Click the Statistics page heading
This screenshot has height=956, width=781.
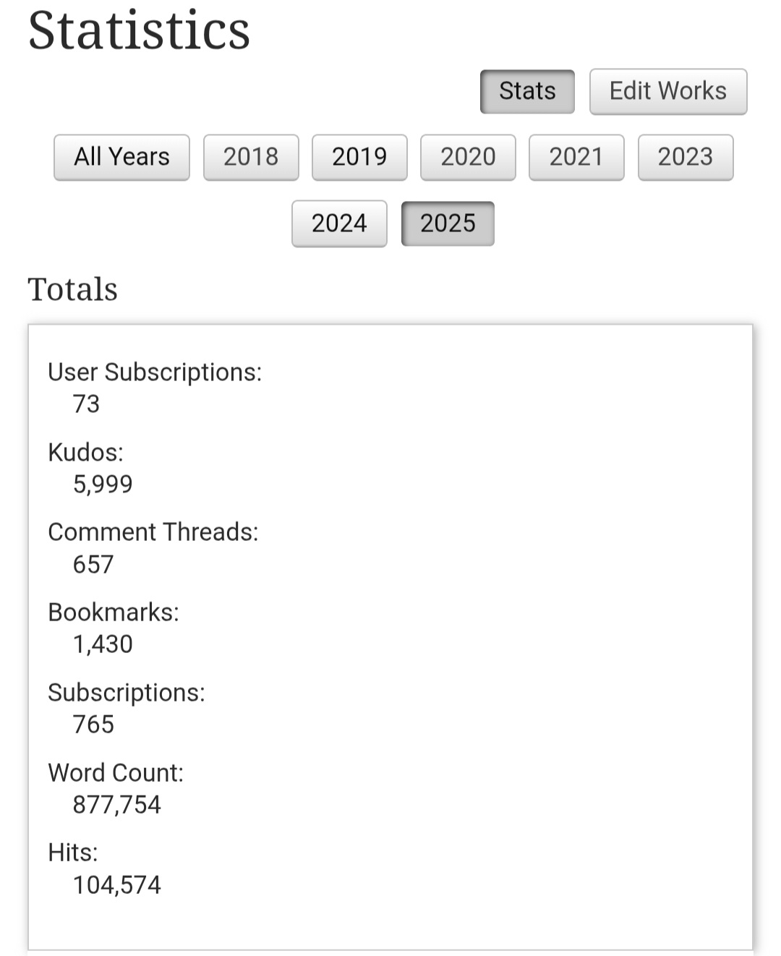139,30
